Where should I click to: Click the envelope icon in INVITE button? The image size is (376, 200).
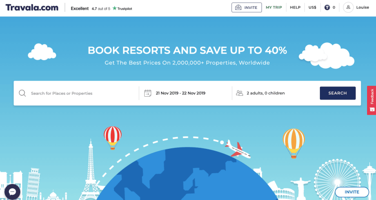coord(238,8)
